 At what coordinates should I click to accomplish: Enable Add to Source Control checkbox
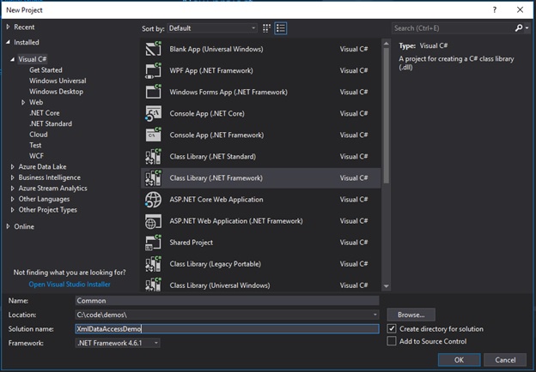click(392, 341)
